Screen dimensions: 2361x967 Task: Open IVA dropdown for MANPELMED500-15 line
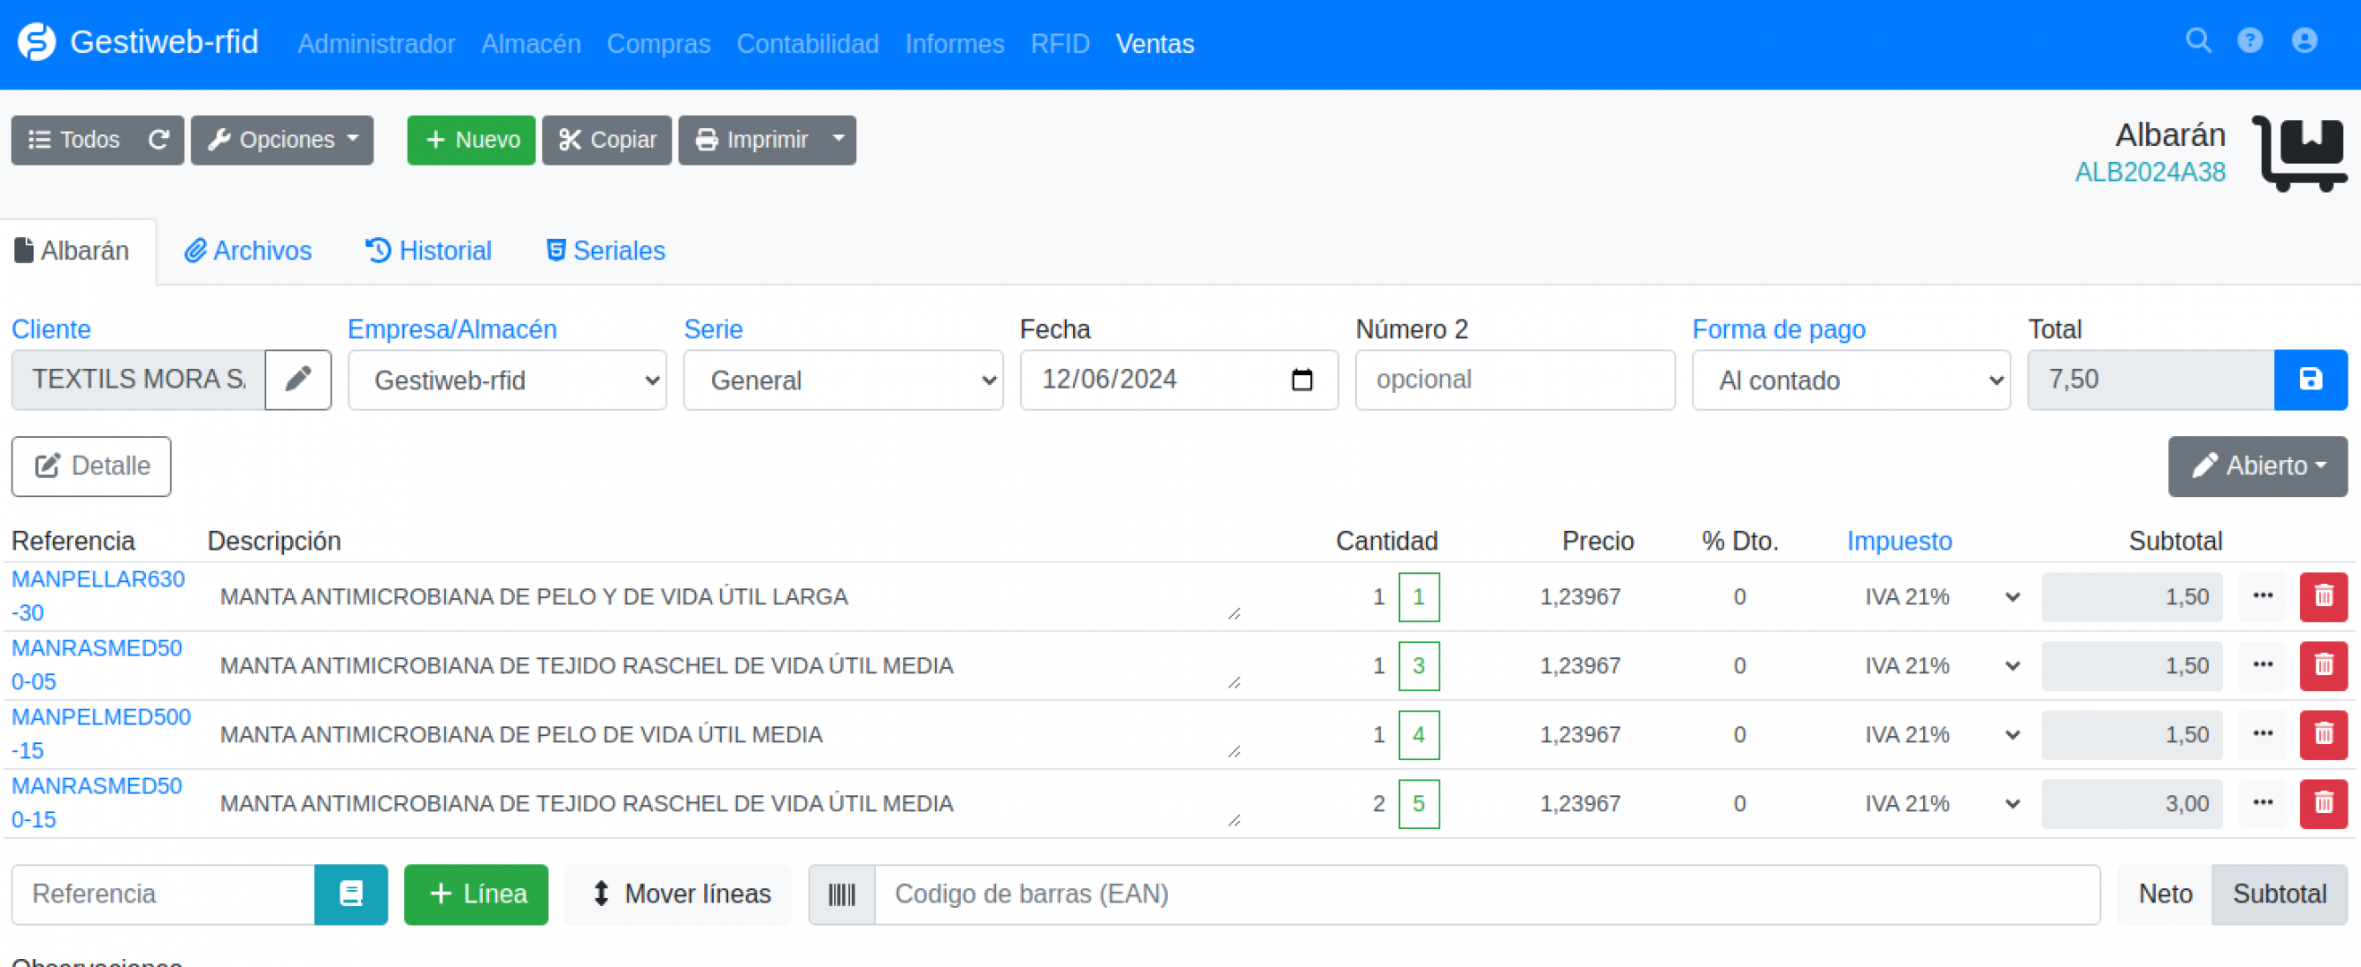click(x=1941, y=734)
